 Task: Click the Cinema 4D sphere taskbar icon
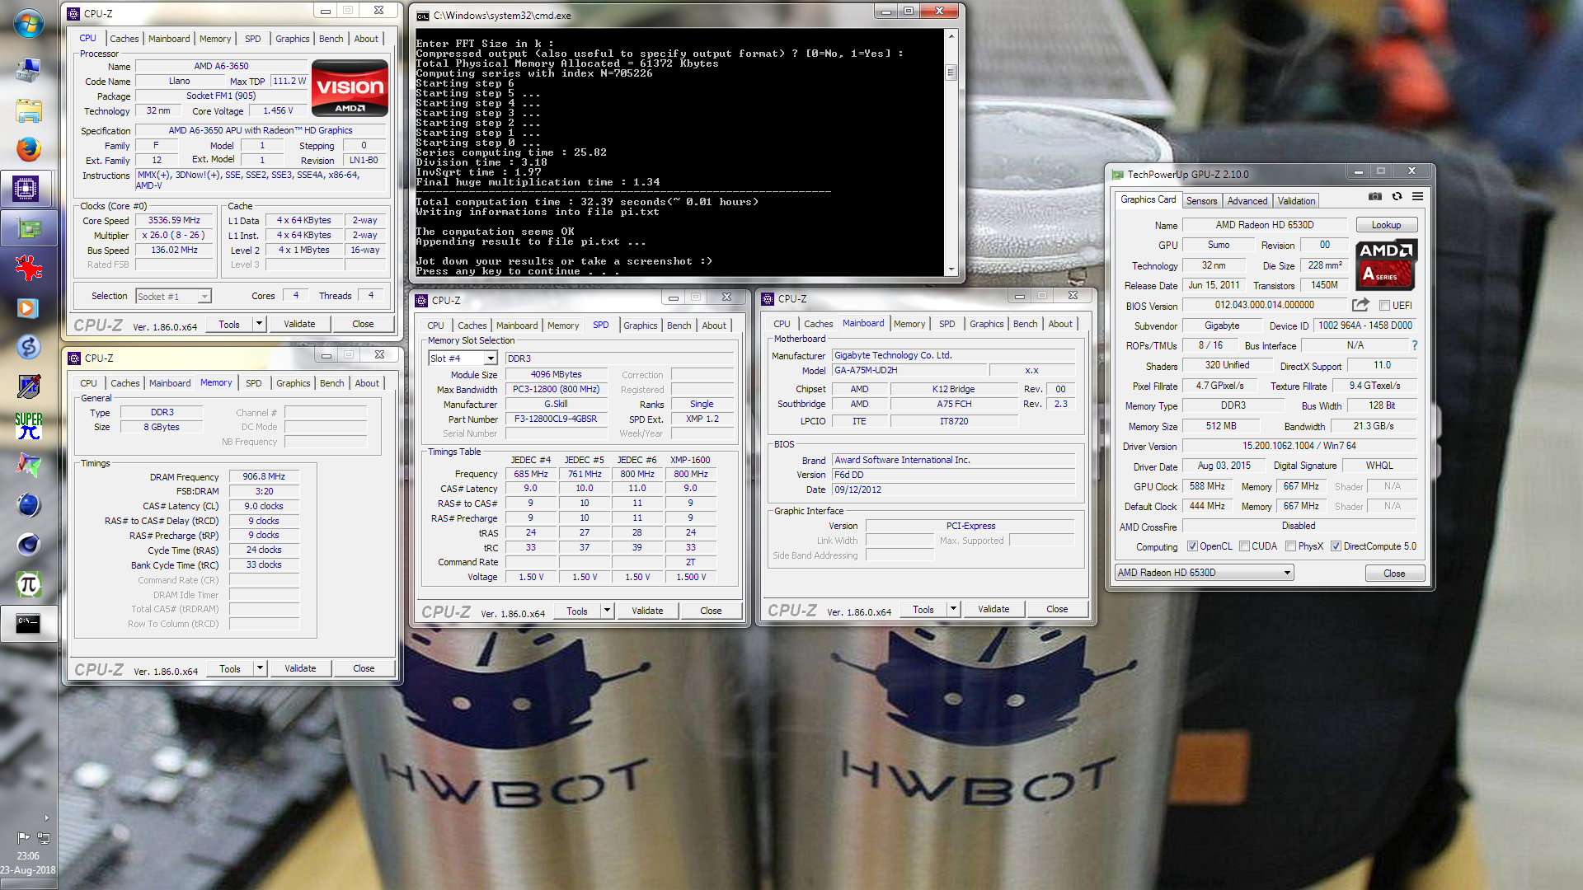pos(29,545)
